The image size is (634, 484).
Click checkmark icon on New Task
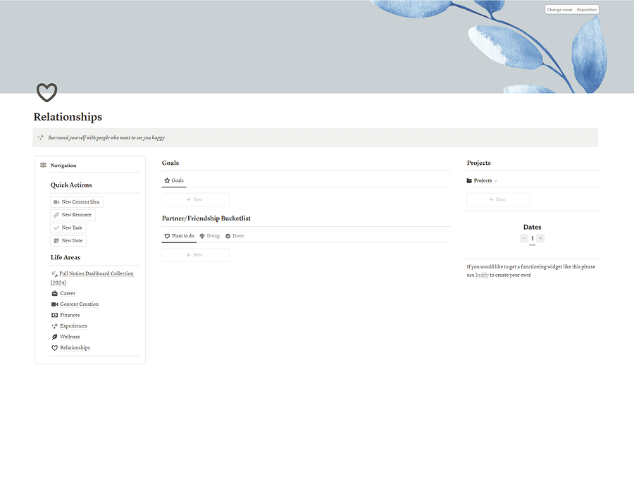tap(56, 228)
